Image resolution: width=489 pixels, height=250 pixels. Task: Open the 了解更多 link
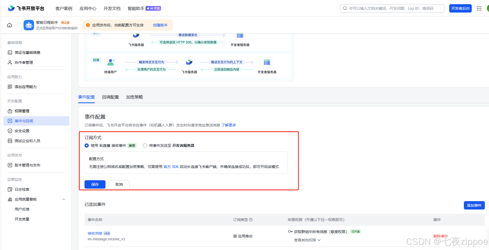tap(229, 125)
